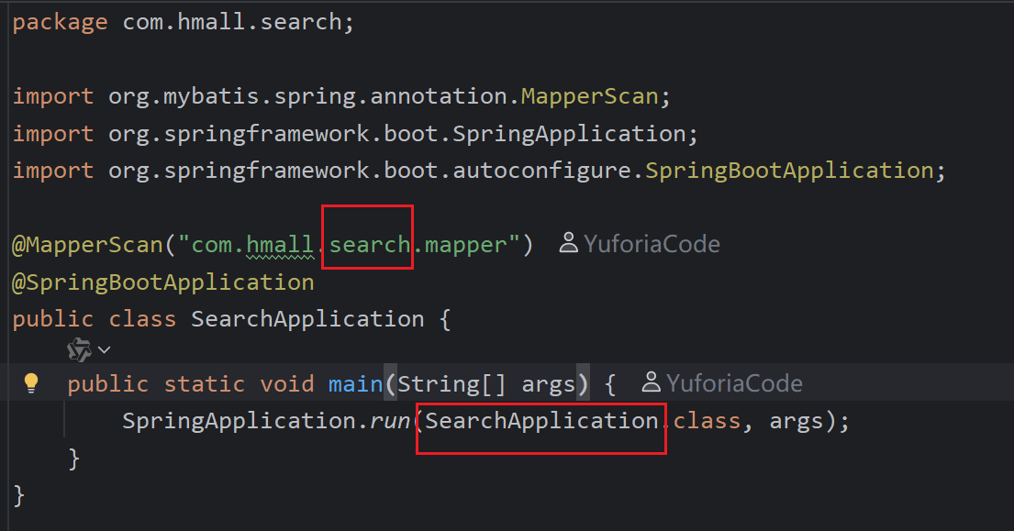Click SpringBootApplication in the third import
The width and height of the screenshot is (1014, 531).
click(x=789, y=171)
